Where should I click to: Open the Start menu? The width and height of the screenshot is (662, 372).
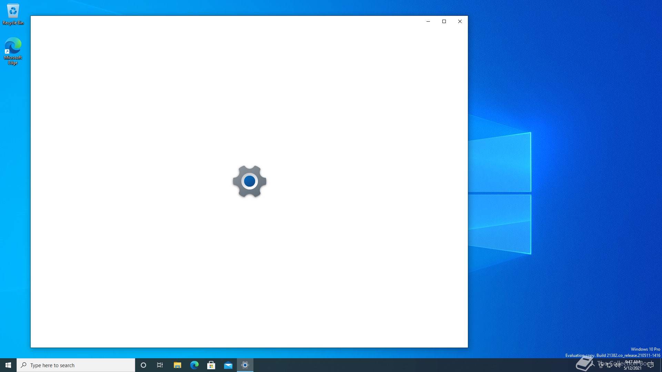[x=8, y=365]
